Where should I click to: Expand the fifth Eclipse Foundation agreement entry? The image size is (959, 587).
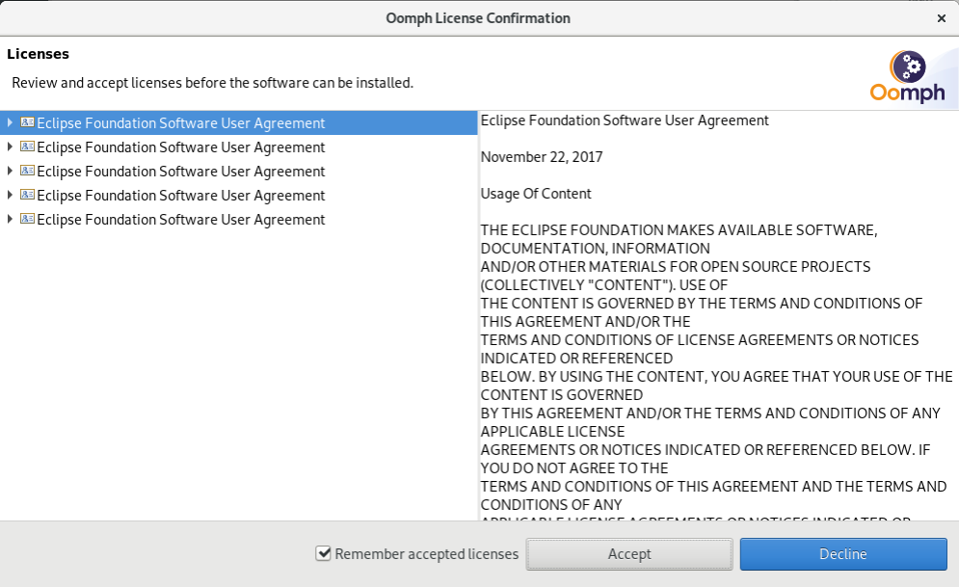click(10, 219)
